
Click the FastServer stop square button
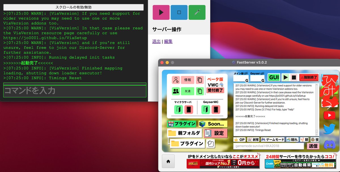click(x=294, y=77)
